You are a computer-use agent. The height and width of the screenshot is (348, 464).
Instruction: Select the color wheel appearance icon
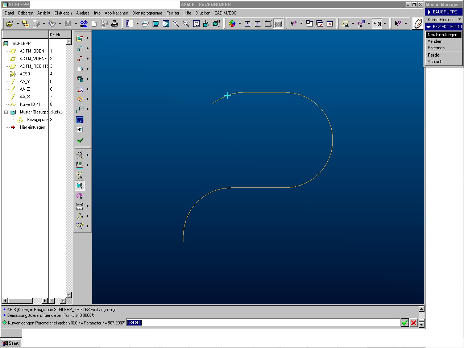click(x=232, y=24)
